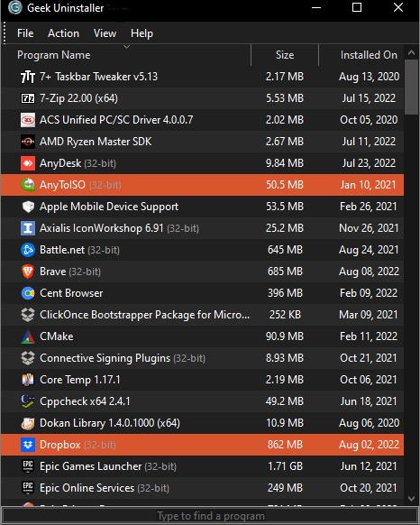Click the ClickOnce Bootstrapper Package icon

(28, 315)
